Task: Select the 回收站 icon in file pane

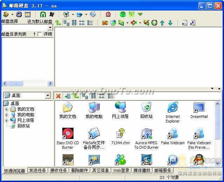Action: (146, 110)
